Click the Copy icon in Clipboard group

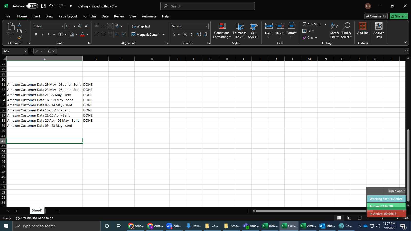click(20, 31)
